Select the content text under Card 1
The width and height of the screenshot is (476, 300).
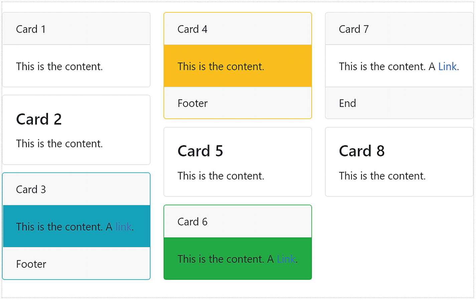point(59,66)
